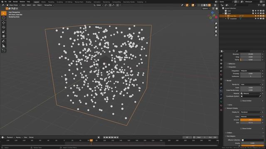
Task: Adjust the Damp value slider
Action: pos(251,60)
